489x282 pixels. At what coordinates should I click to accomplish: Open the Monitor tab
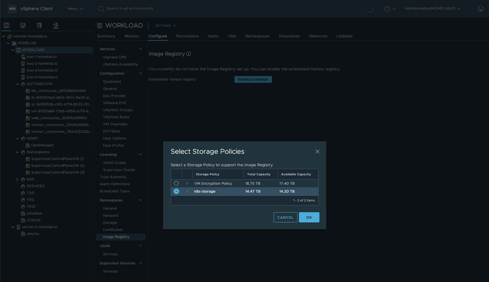pyautogui.click(x=132, y=36)
